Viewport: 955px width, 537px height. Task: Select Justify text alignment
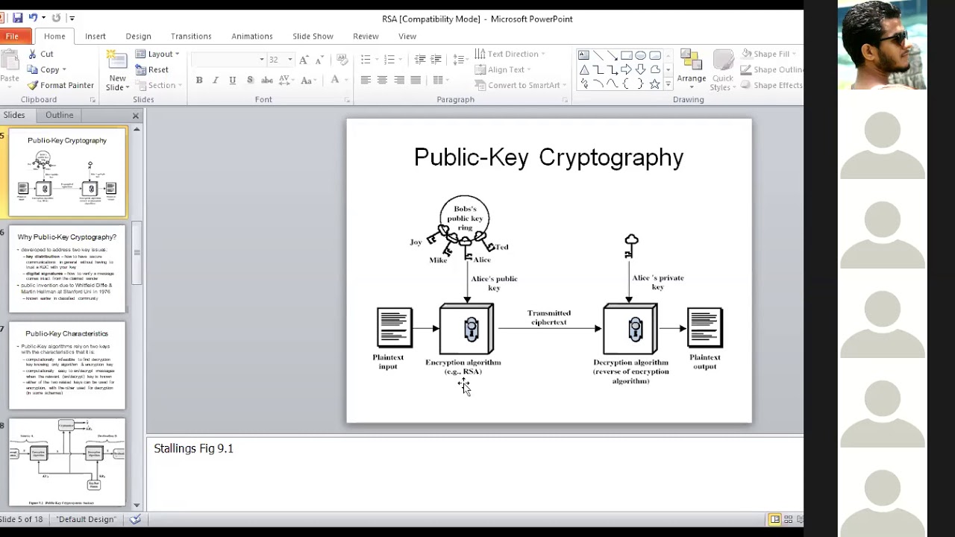[x=416, y=80]
